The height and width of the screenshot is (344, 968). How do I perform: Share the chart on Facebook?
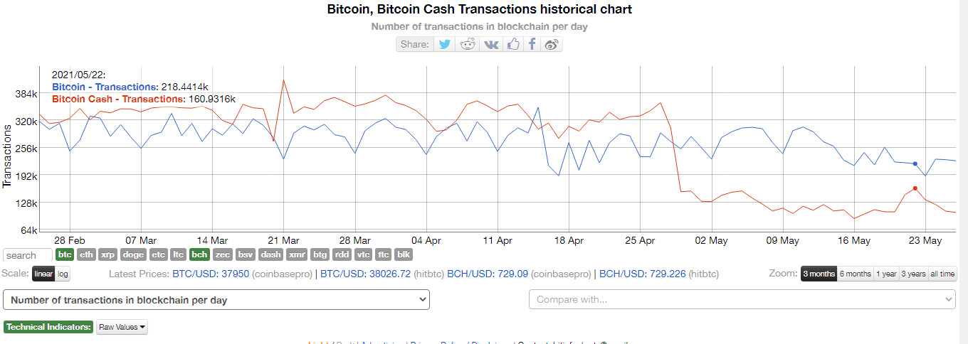click(532, 44)
